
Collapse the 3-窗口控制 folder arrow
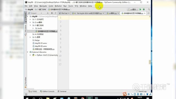[x=30, y=25]
